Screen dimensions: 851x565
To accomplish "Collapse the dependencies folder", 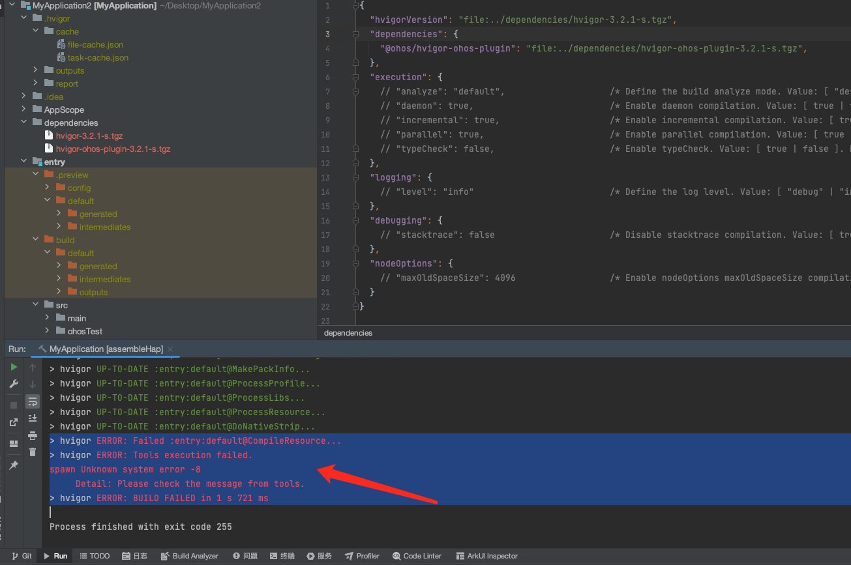I will coord(24,123).
